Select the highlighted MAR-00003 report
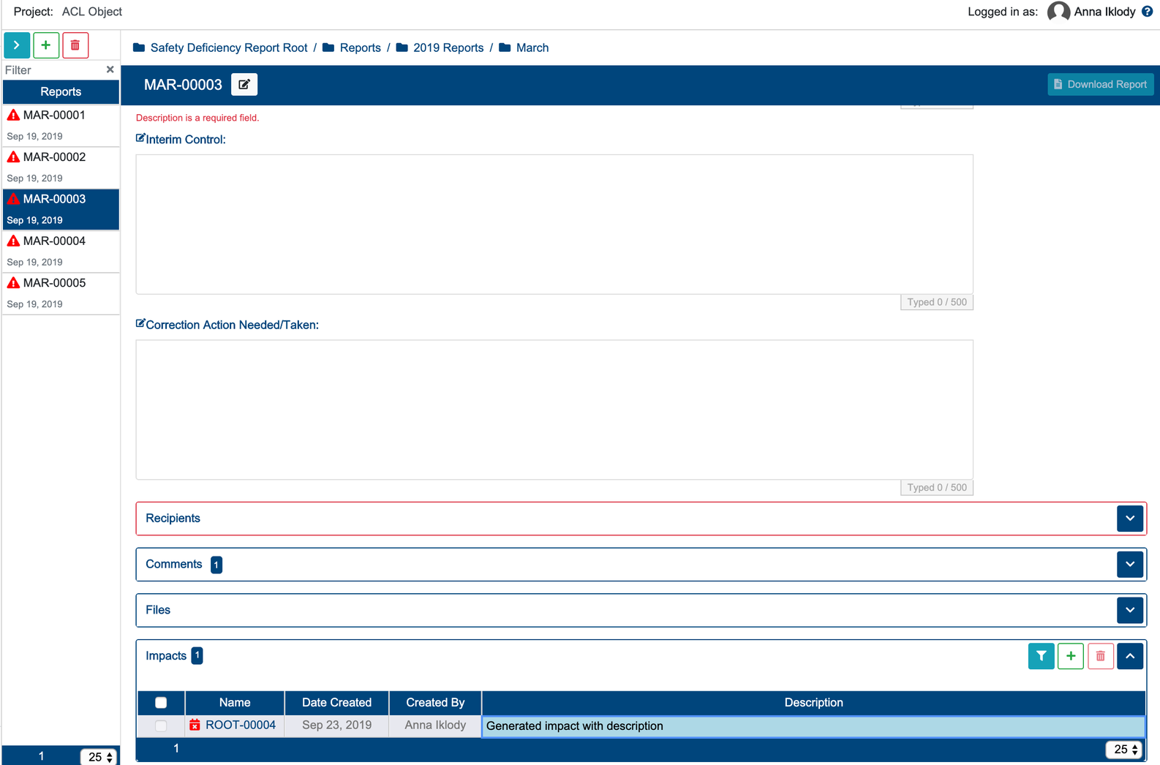The height and width of the screenshot is (765, 1160). (61, 209)
